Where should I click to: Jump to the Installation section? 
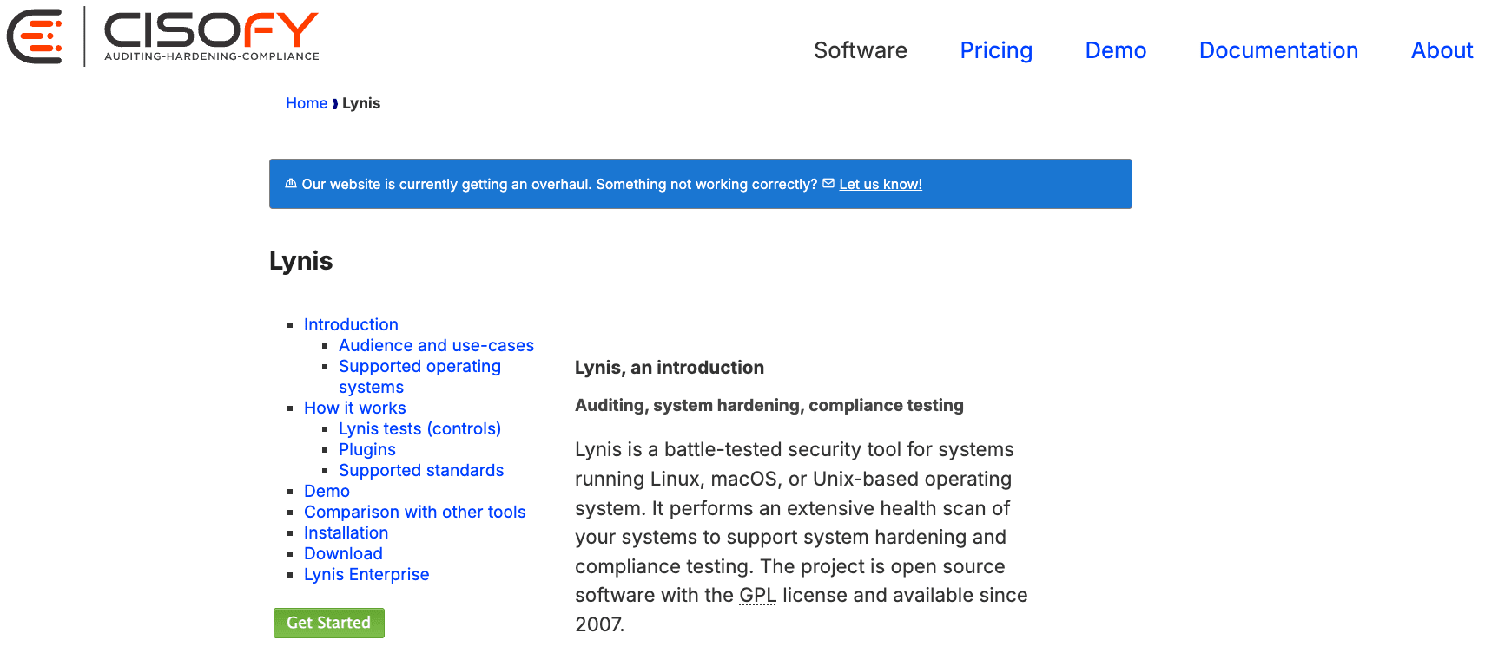tap(346, 532)
